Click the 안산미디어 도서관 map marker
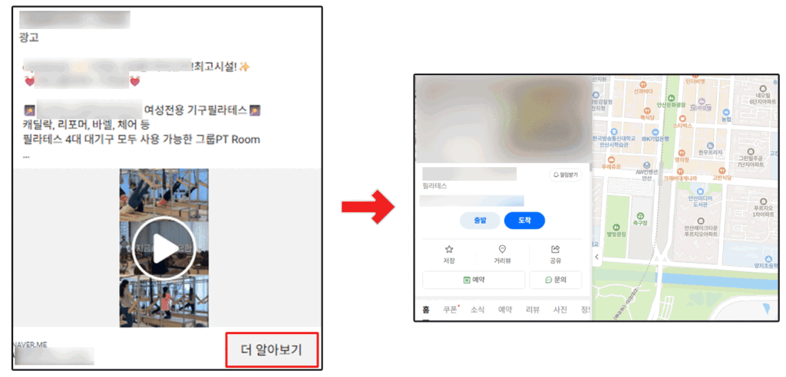 pos(700,195)
